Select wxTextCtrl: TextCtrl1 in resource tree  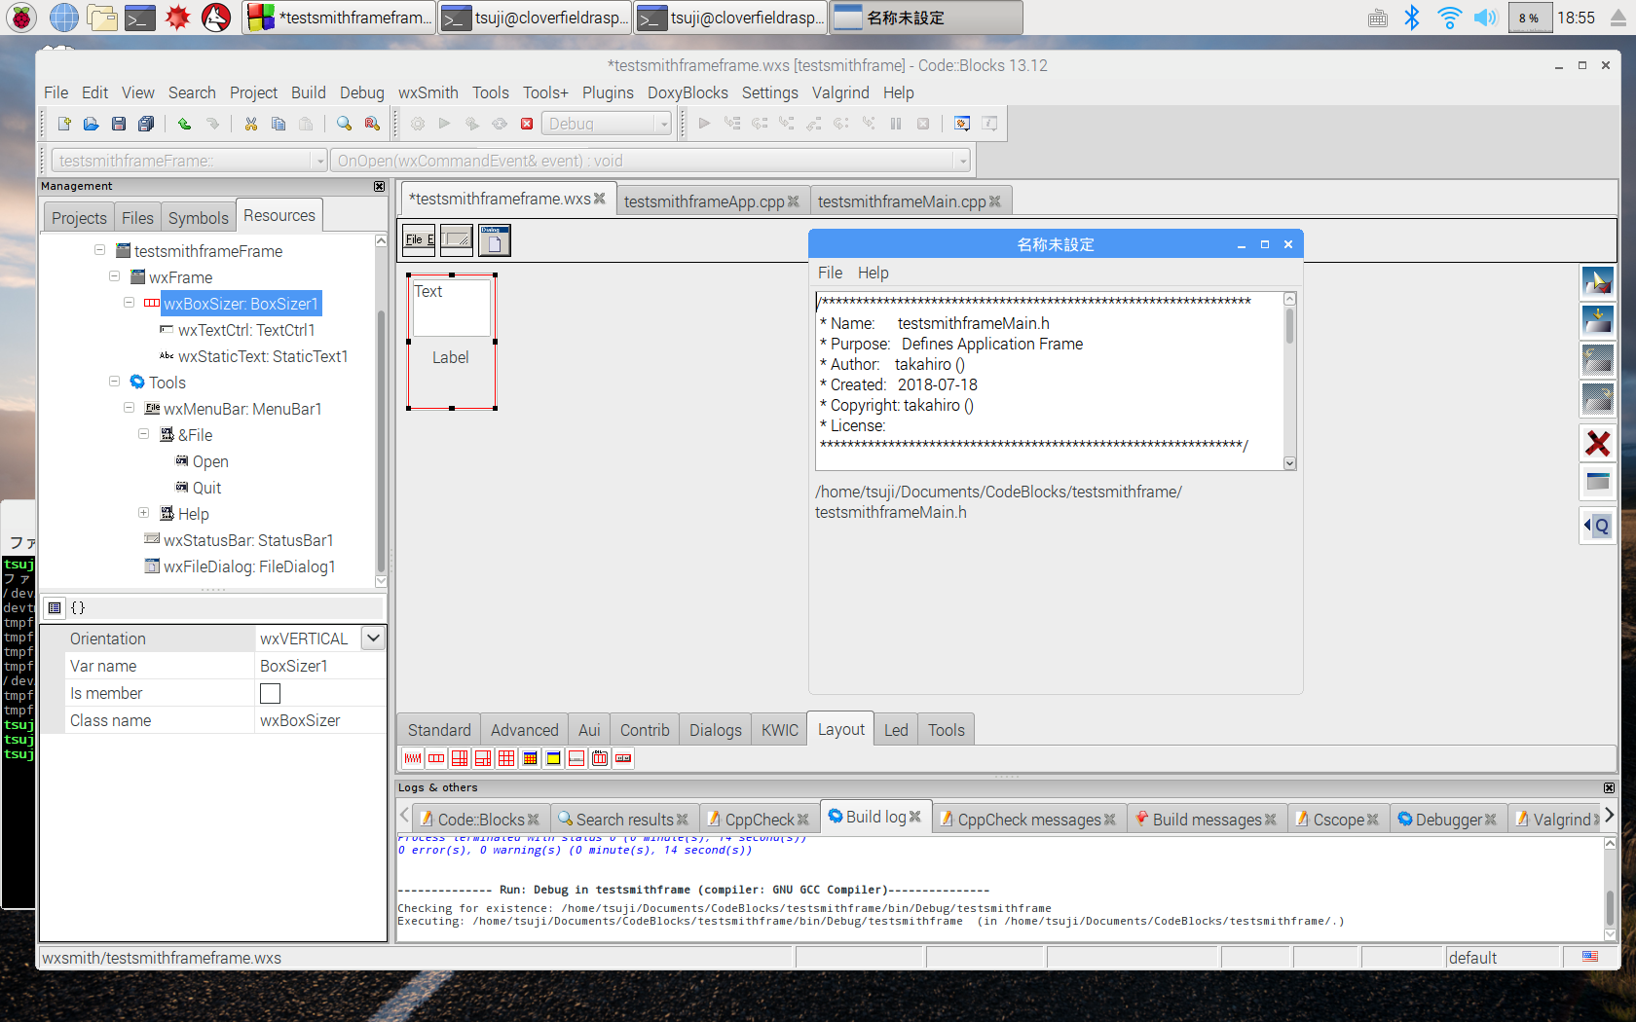tap(246, 330)
